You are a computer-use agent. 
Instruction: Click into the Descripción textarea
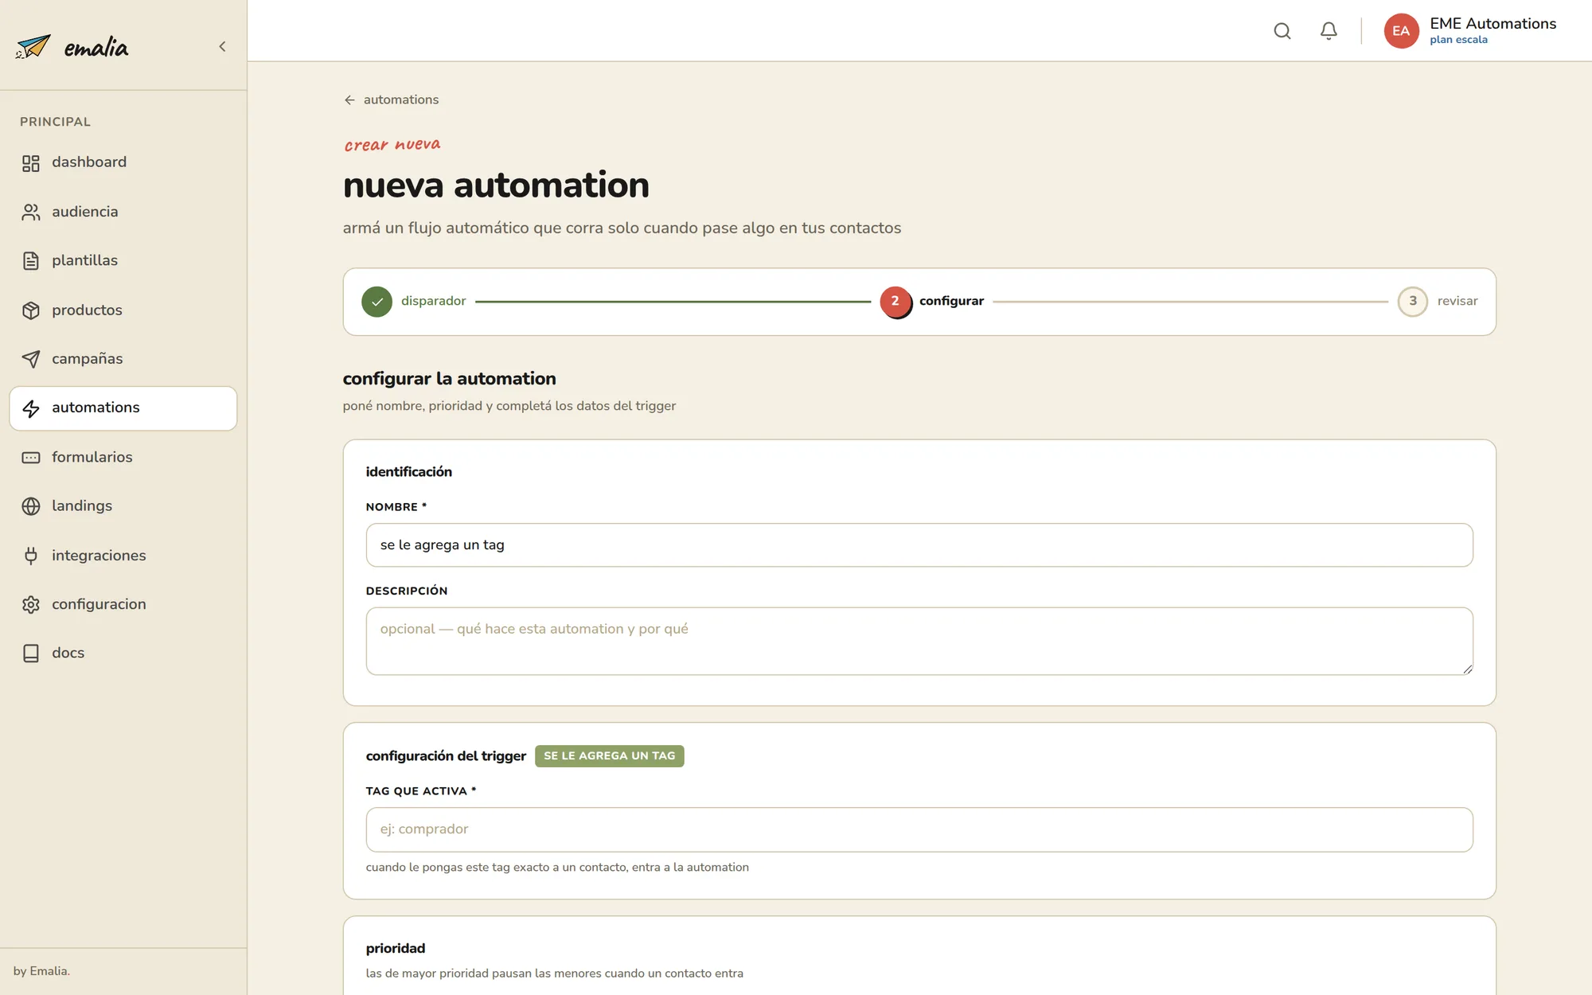tap(919, 642)
